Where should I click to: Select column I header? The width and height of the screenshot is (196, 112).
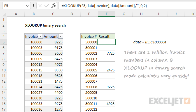click(158, 14)
